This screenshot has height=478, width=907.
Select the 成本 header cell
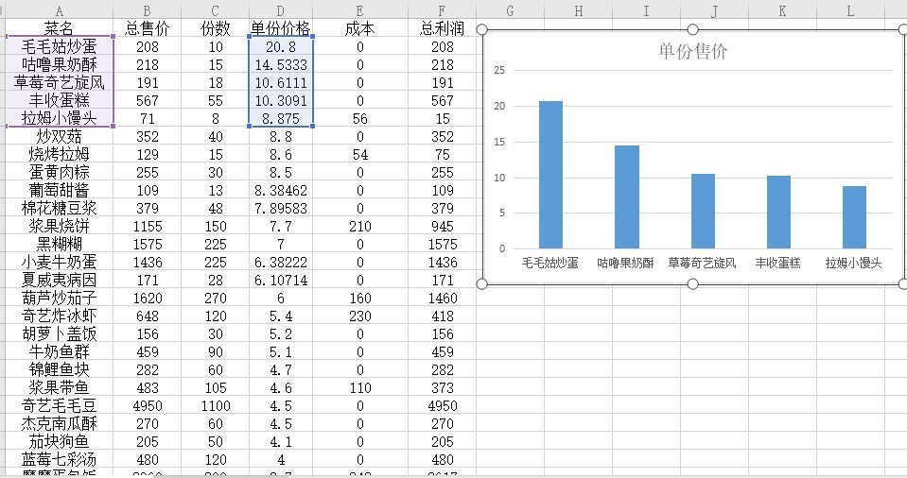(359, 28)
